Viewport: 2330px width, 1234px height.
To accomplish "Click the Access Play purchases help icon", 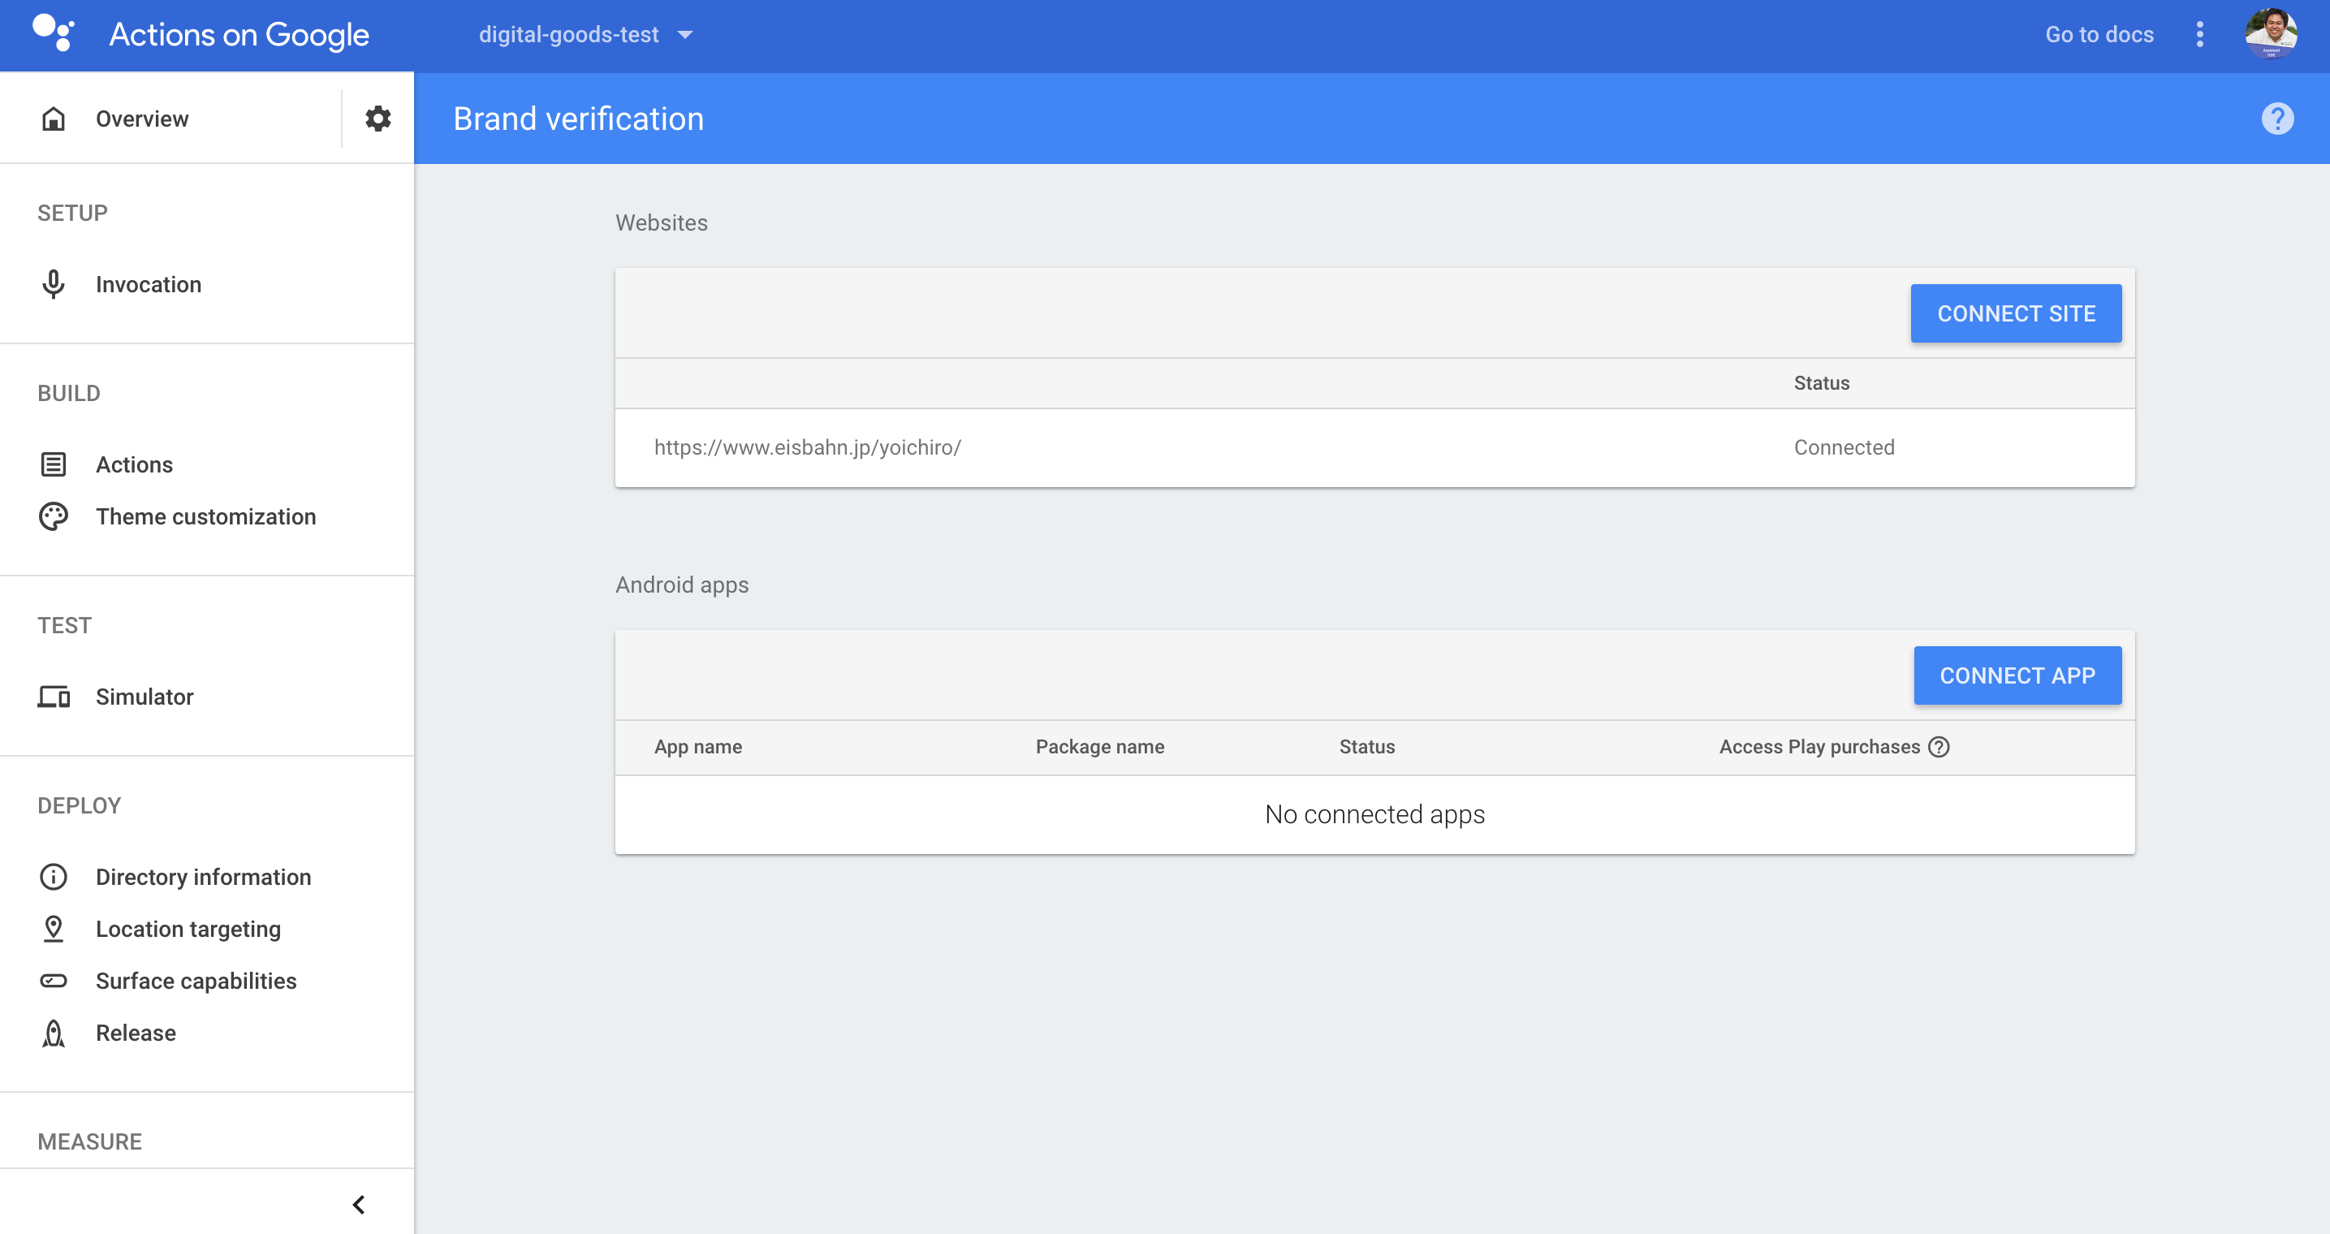I will click(1939, 747).
